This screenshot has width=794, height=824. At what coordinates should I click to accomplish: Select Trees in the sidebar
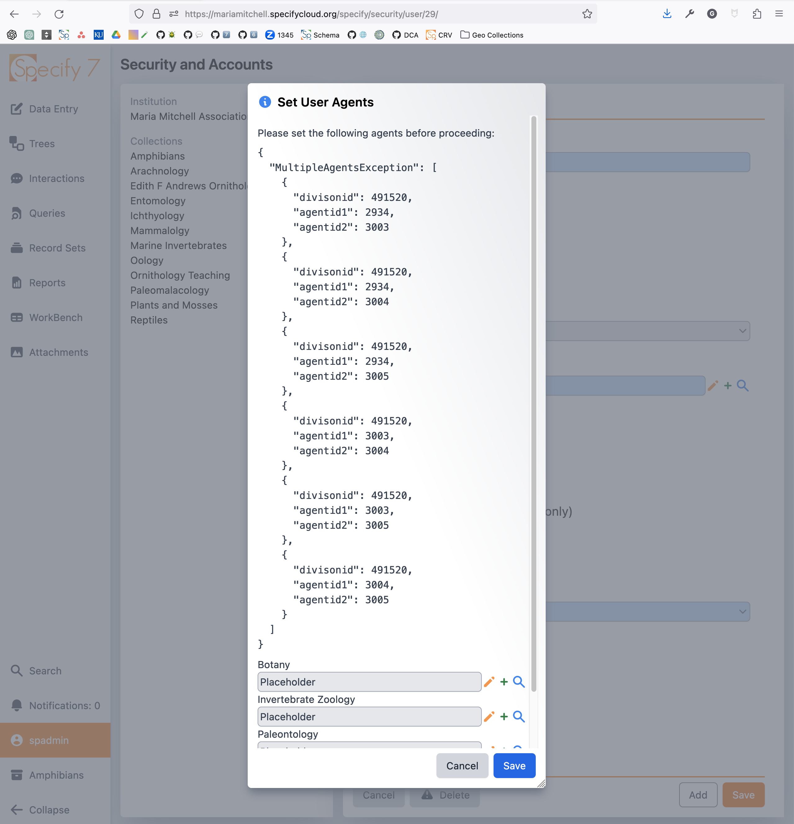42,144
